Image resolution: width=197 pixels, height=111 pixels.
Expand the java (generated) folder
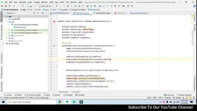(6, 35)
